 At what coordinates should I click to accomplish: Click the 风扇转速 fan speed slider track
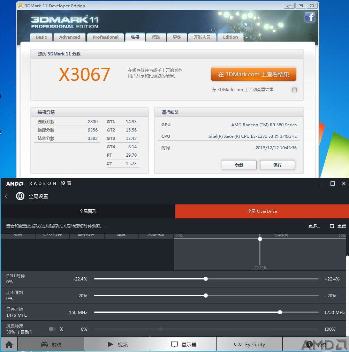tap(206, 329)
